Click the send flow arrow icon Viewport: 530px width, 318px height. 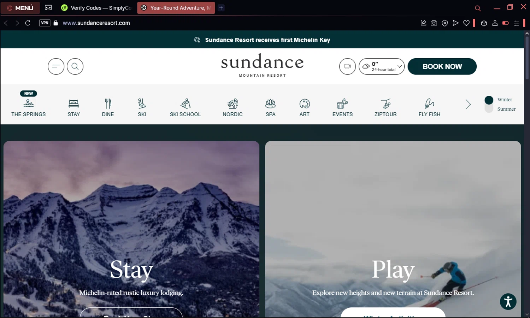click(x=456, y=23)
